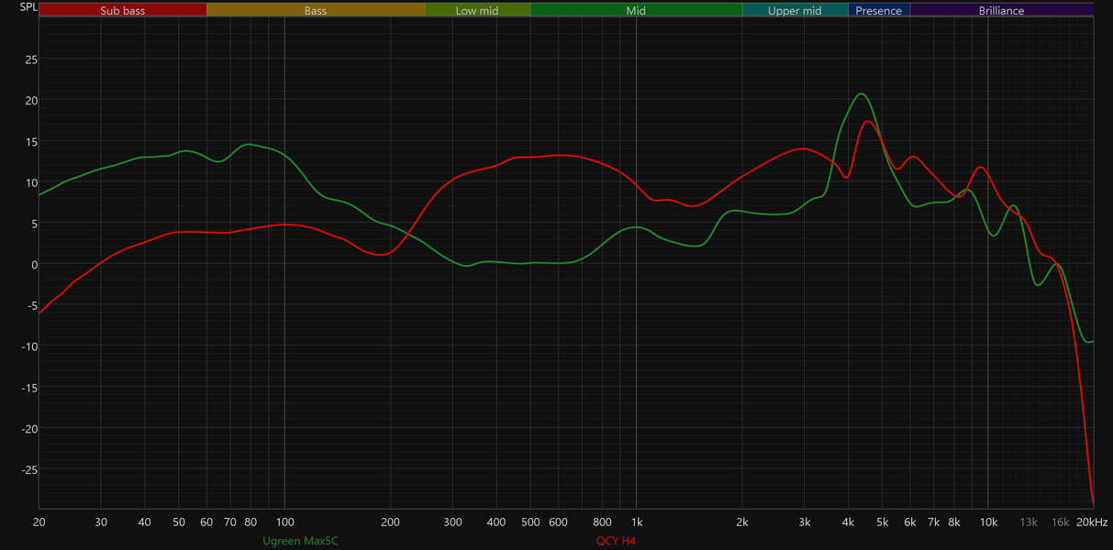Click the 2k frequency axis label
The height and width of the screenshot is (550, 1113).
coord(741,522)
